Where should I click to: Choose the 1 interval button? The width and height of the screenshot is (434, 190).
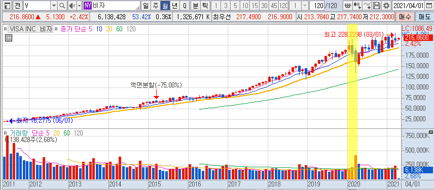(x=216, y=5)
